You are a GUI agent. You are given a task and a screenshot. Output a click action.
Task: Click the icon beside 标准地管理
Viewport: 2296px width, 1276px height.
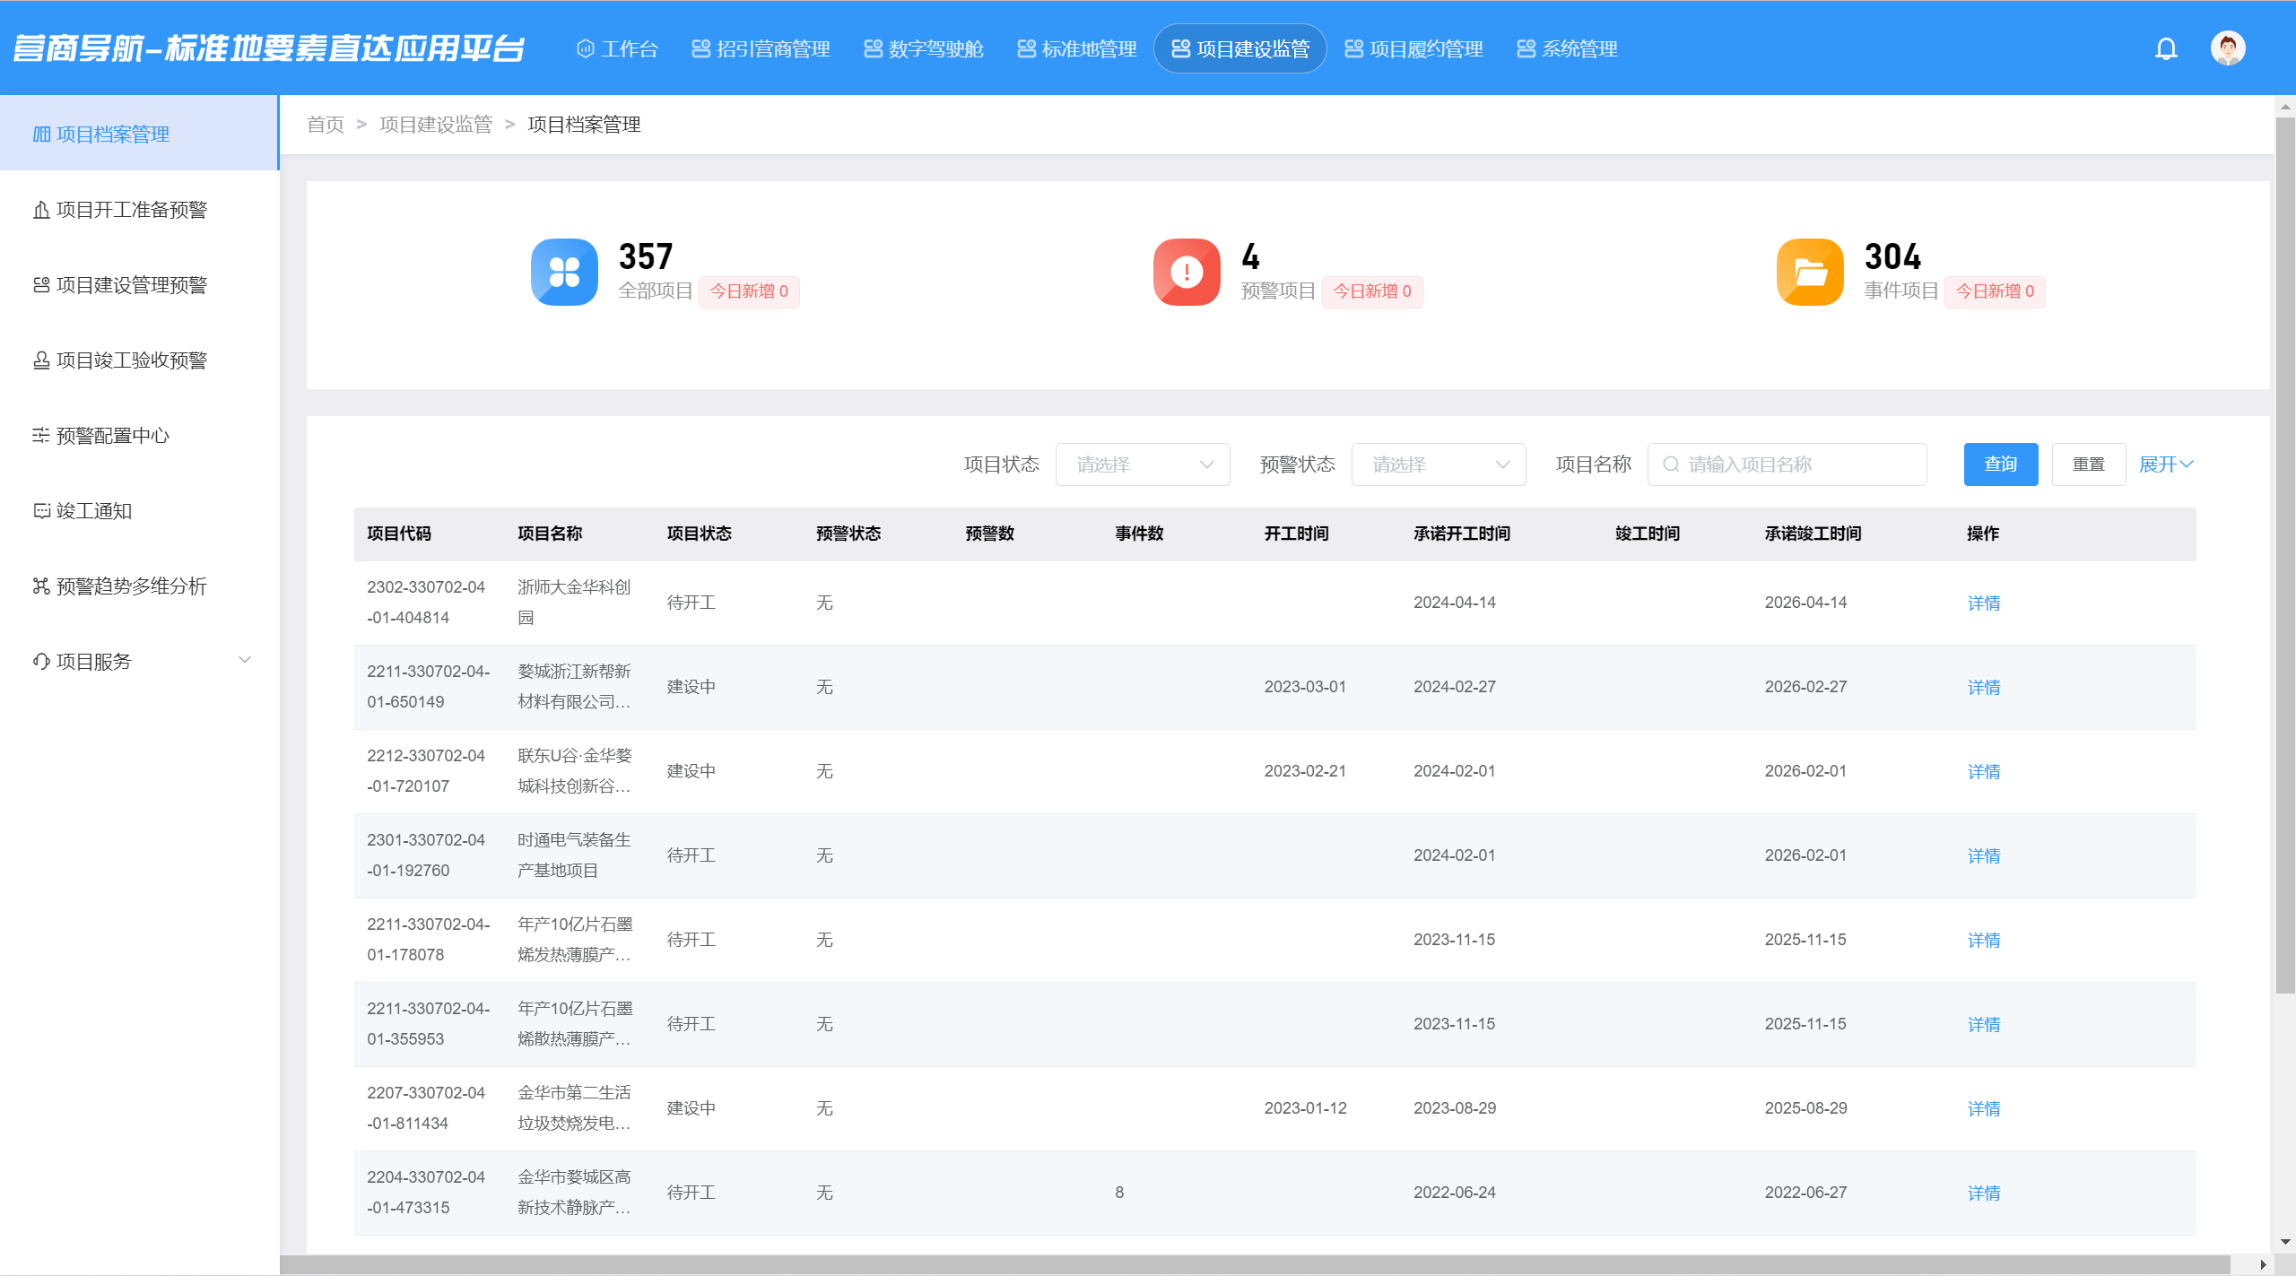[1026, 48]
